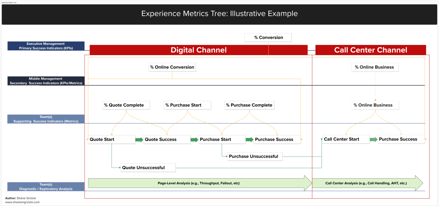Click green arrow after the Quote Success box
439x206 pixels.
[194, 139]
